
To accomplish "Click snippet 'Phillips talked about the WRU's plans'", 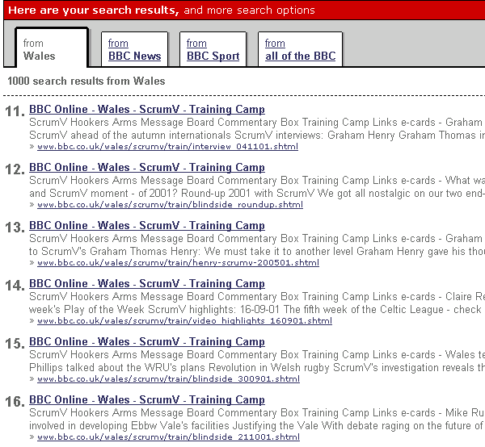I will point(117,367).
